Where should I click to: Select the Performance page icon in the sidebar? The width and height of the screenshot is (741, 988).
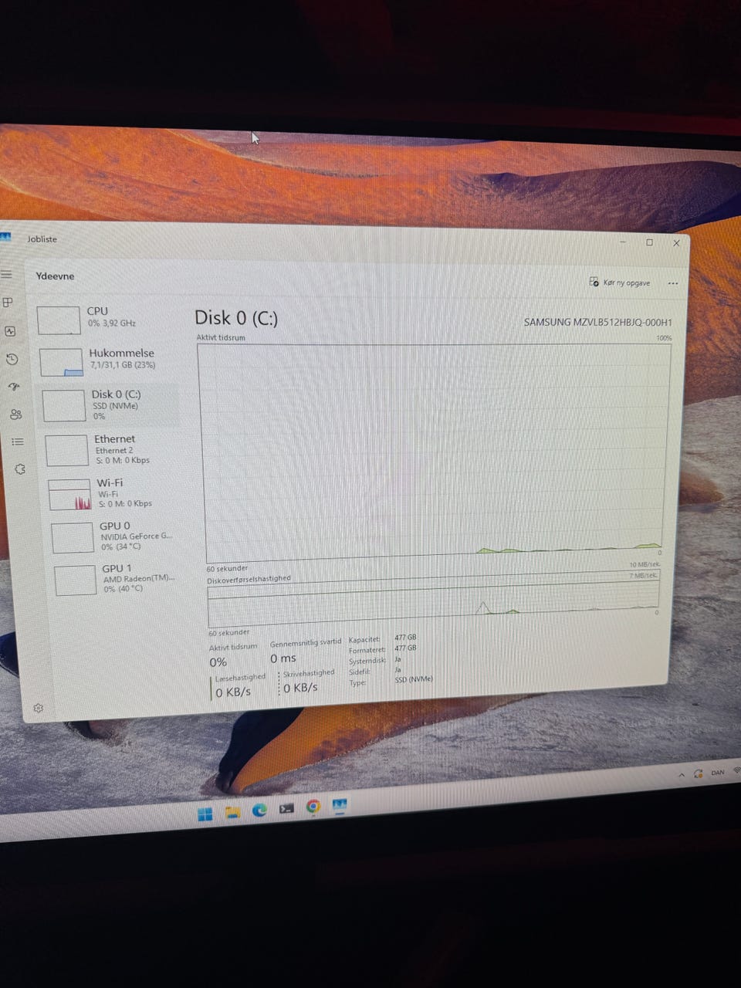[10, 330]
